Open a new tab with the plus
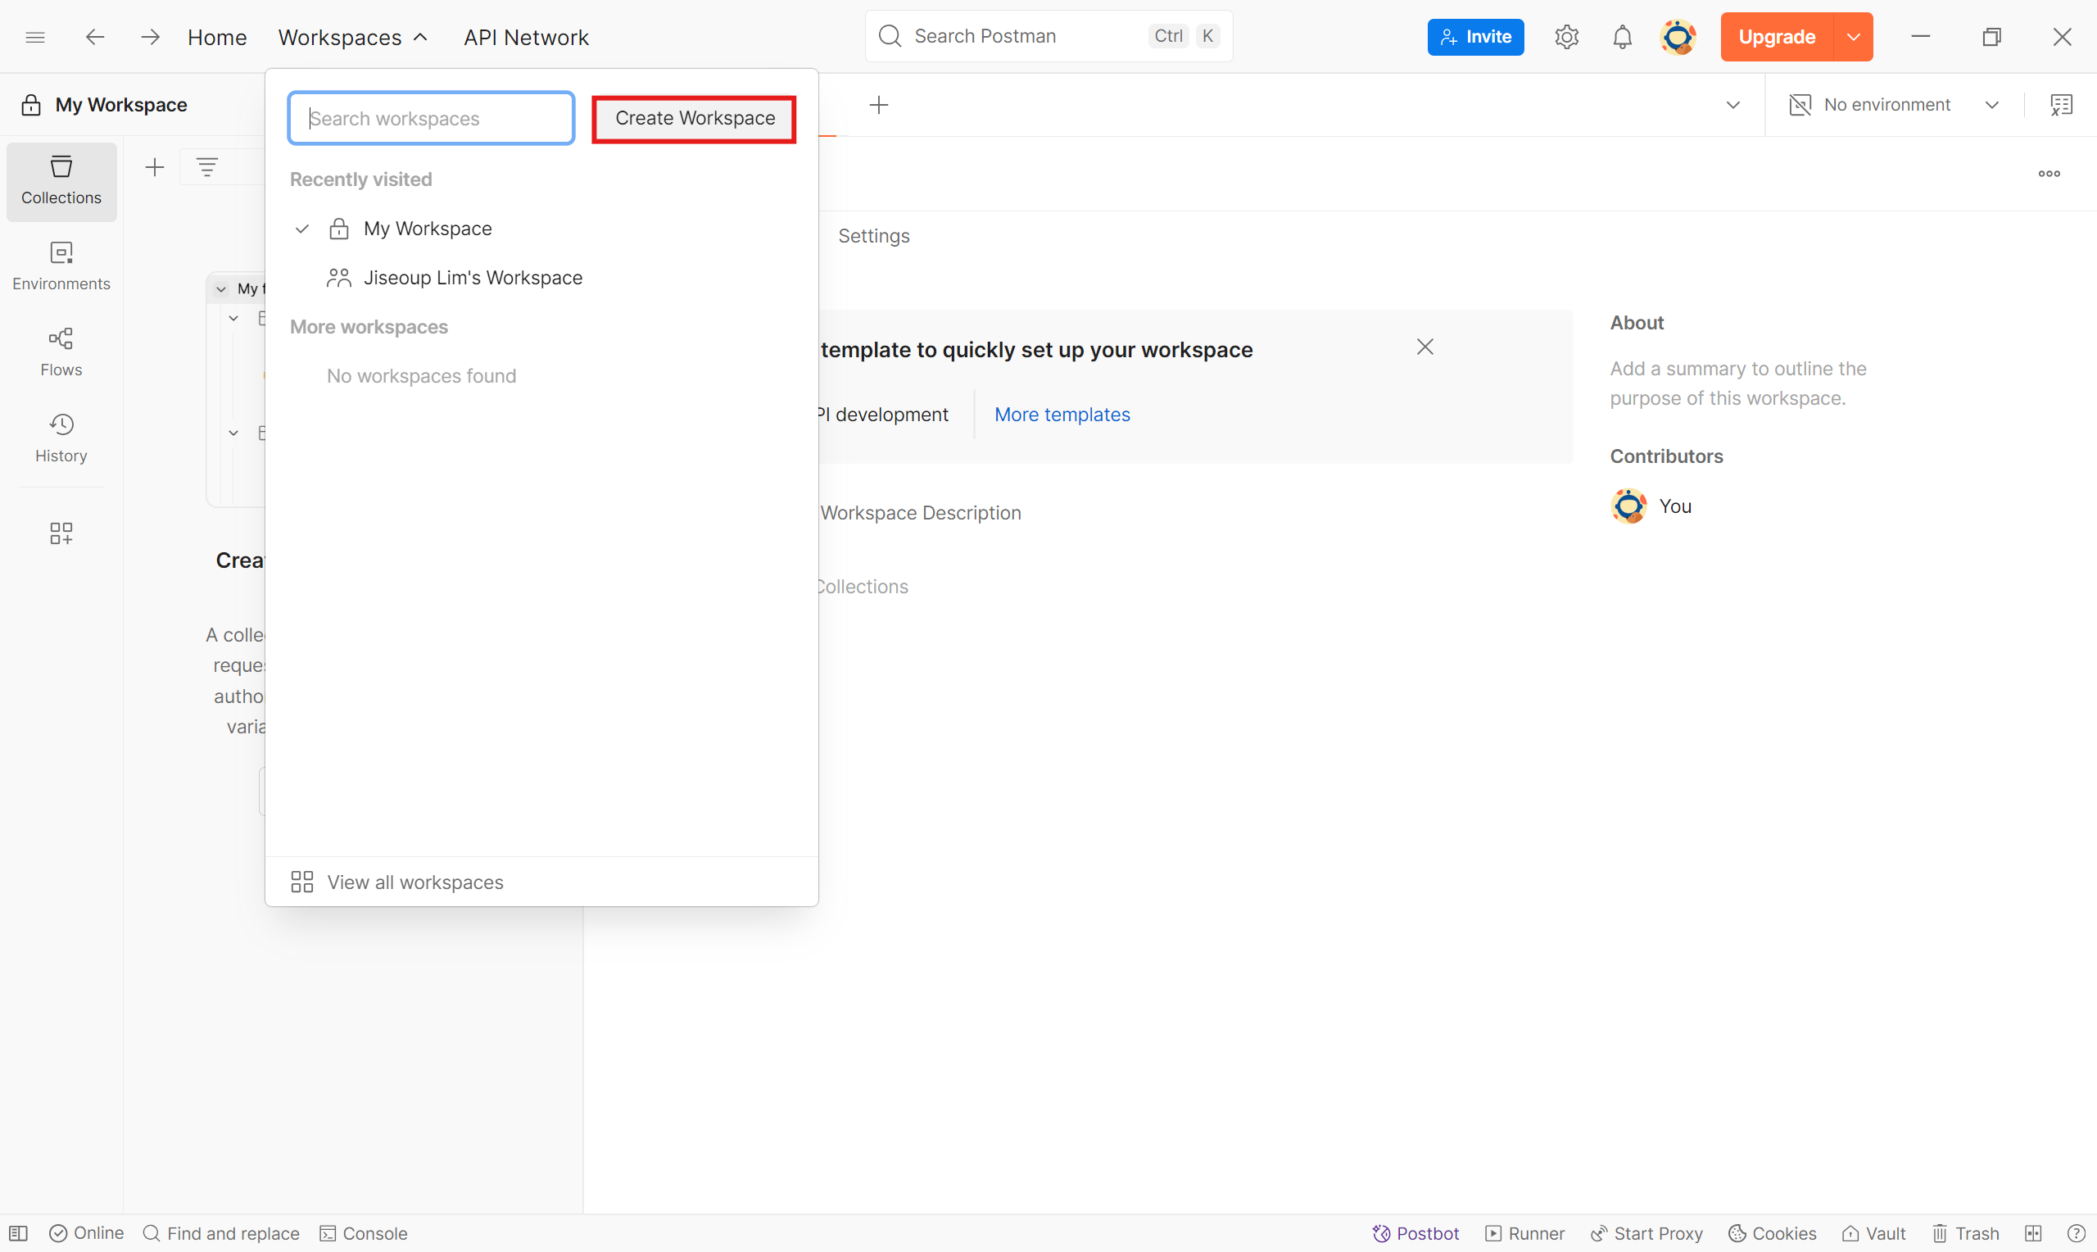This screenshot has width=2097, height=1252. click(x=879, y=105)
